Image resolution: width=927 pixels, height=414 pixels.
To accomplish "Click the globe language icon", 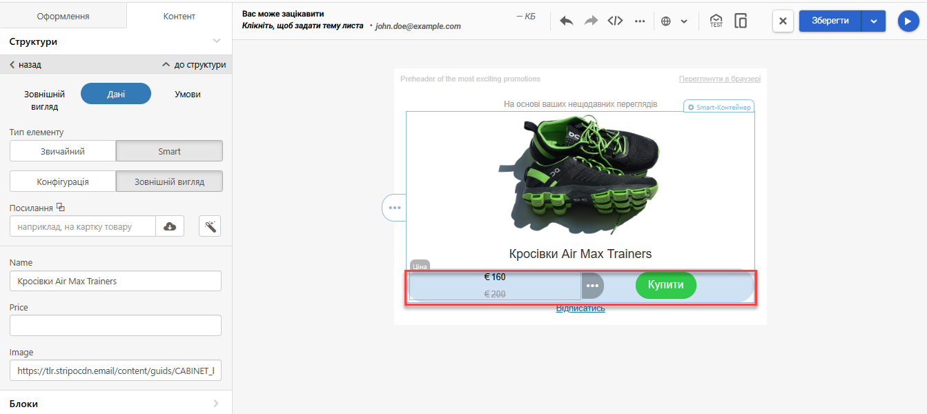I will point(666,21).
